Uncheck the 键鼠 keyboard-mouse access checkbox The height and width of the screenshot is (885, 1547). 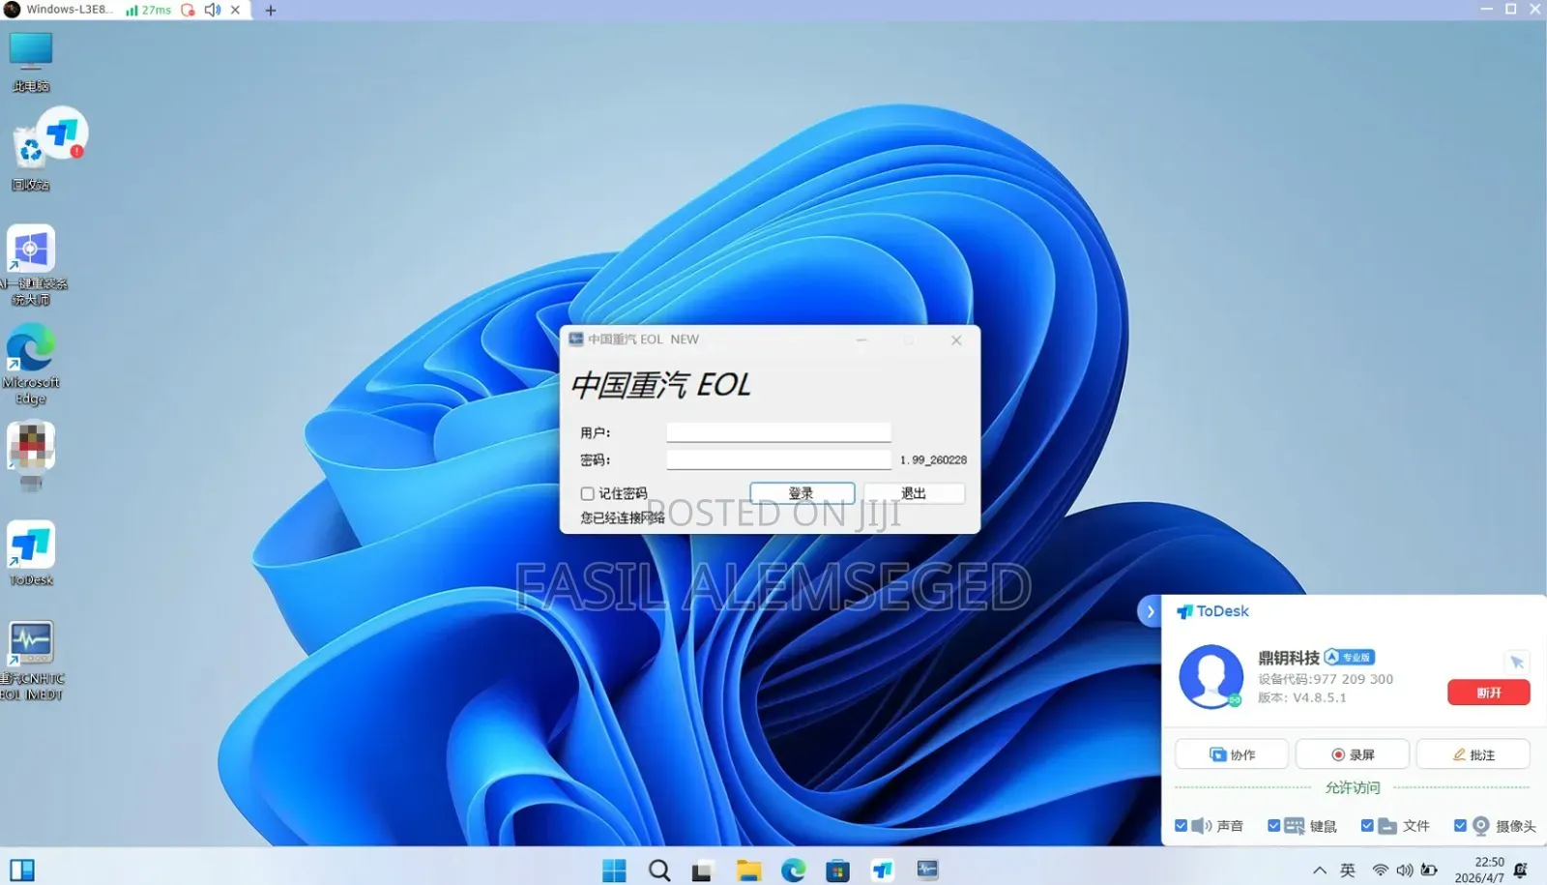coord(1273,826)
